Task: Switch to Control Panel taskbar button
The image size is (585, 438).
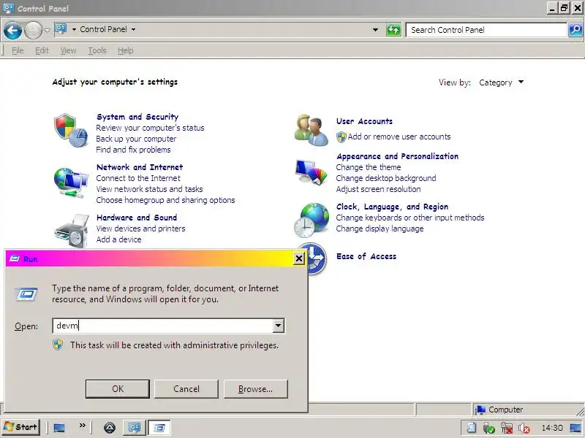Action: coord(135,428)
